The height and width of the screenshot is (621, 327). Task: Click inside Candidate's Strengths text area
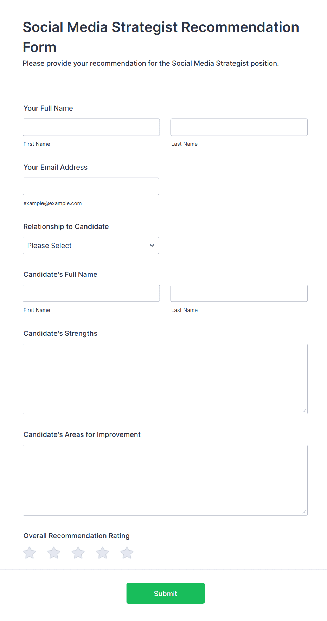pos(165,379)
